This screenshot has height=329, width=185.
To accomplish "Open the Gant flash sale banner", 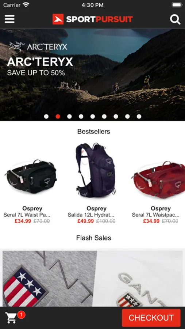I will (x=93, y=279).
